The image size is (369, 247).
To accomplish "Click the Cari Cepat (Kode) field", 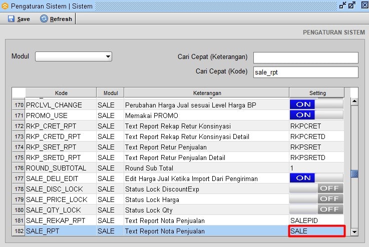I will coord(305,72).
